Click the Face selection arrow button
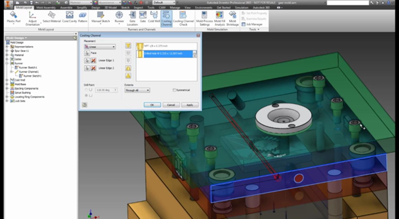Image resolution: width=399 pixels, height=219 pixels. [x=87, y=53]
